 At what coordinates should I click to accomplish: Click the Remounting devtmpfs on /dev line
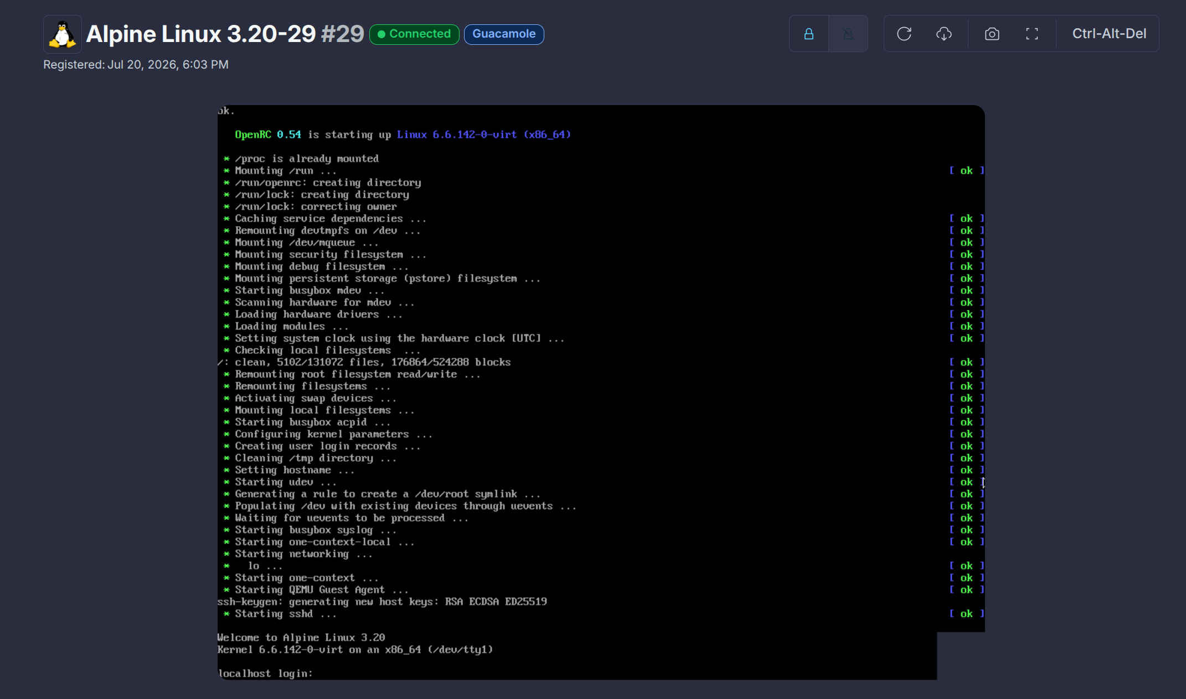tap(322, 231)
